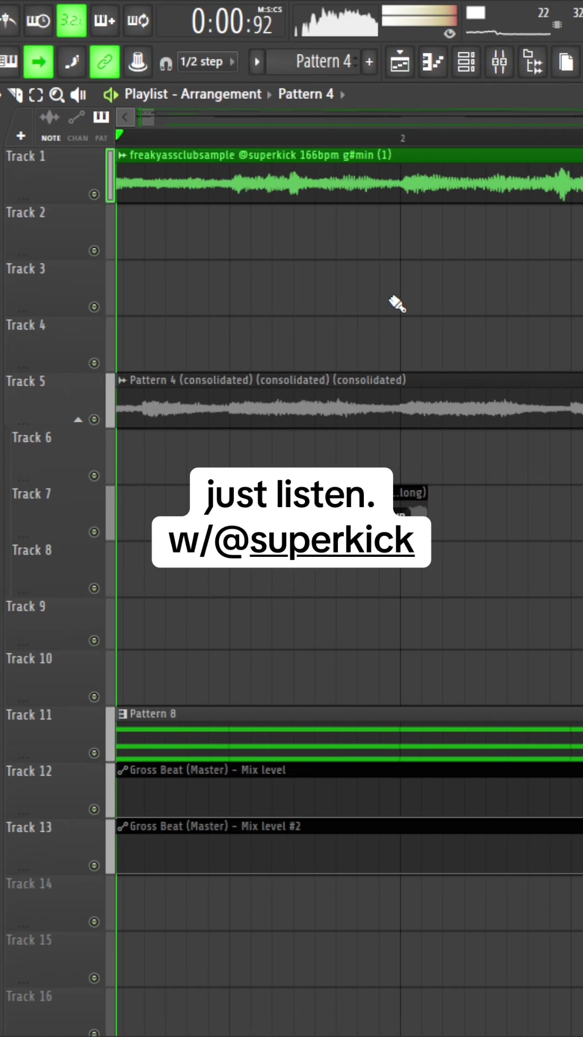The width and height of the screenshot is (583, 1037).
Task: Open Pattern 8 clip menu icon
Action: pos(123,714)
